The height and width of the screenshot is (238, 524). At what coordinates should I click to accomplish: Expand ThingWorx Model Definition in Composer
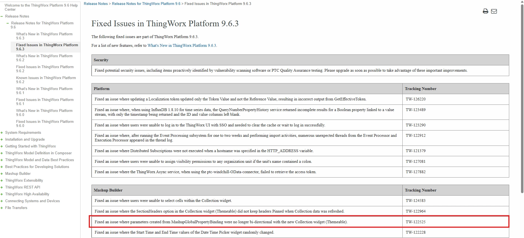pos(2,153)
